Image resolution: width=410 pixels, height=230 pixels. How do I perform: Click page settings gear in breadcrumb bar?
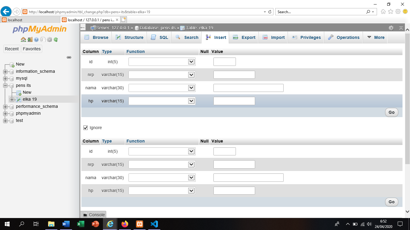coord(391,28)
